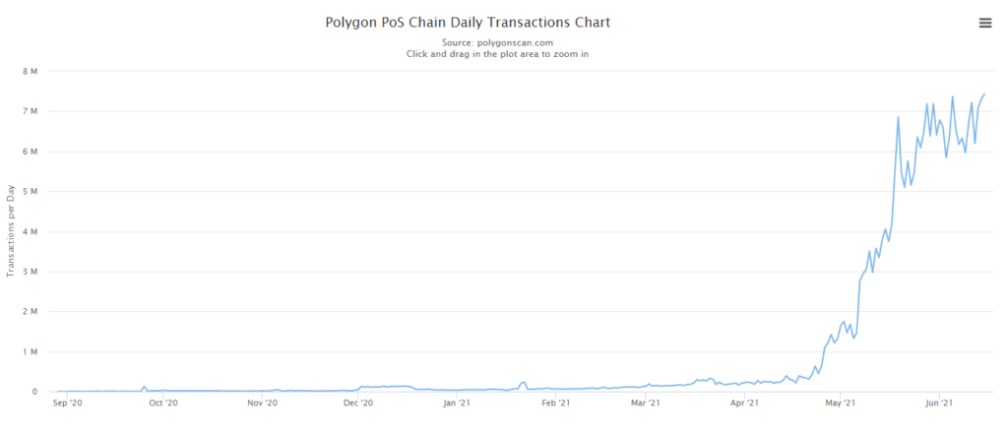Click the 'Click and drag' zoom hint text
The image size is (1008, 435).
(x=497, y=54)
